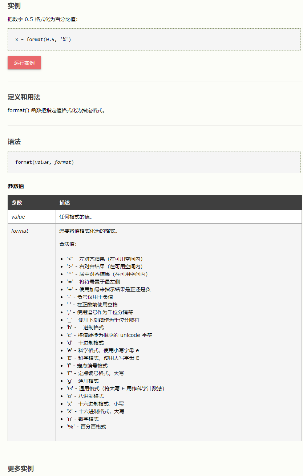The width and height of the screenshot is (303, 476).
Task: Click the 'e' 科学格式小写字母 list item
Action: 102,350
